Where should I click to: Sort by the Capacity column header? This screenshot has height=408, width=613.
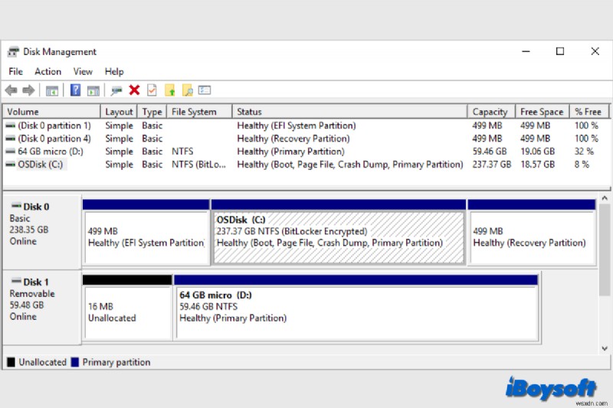tap(491, 112)
